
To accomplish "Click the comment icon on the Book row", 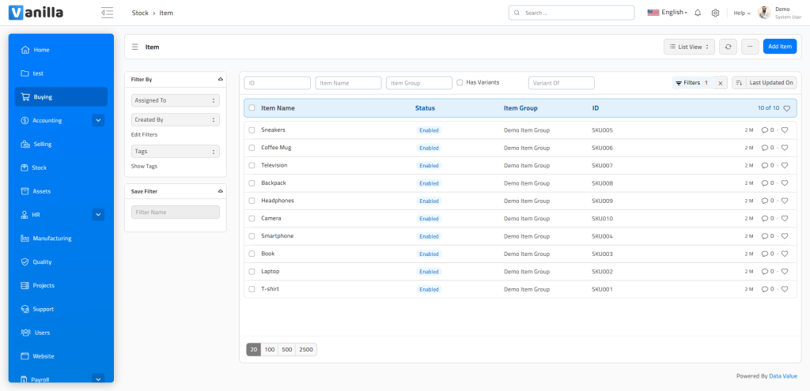I will 765,254.
